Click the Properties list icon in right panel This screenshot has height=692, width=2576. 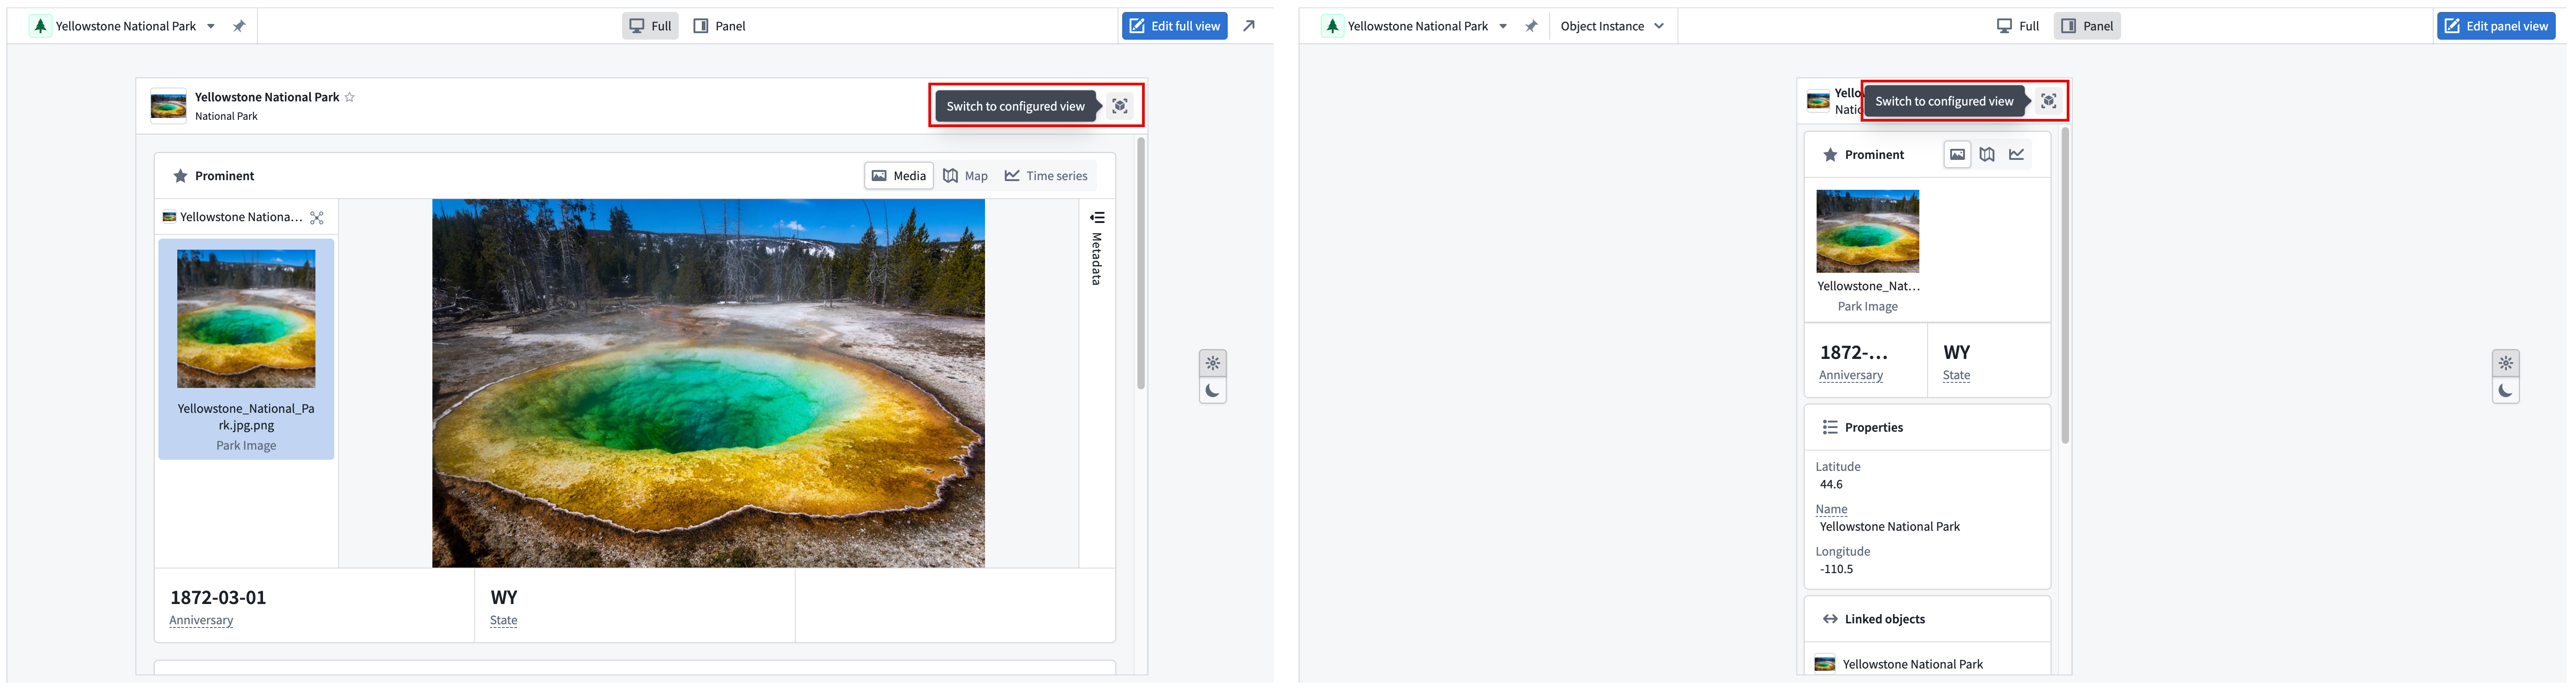click(1830, 427)
